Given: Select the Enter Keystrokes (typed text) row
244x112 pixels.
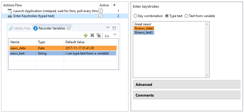Looking at the screenshot, I should point(65,16).
